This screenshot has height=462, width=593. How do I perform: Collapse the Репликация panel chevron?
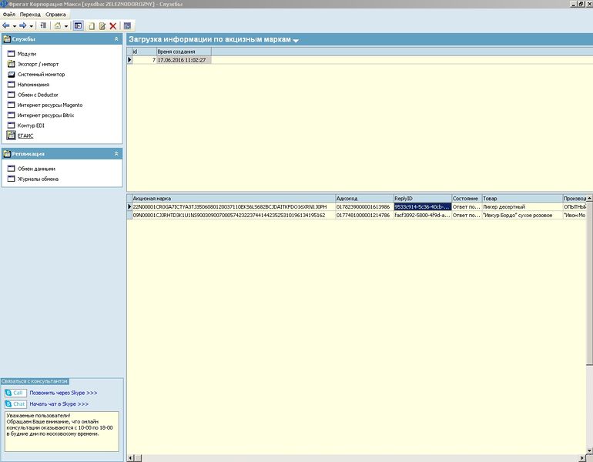(116, 154)
